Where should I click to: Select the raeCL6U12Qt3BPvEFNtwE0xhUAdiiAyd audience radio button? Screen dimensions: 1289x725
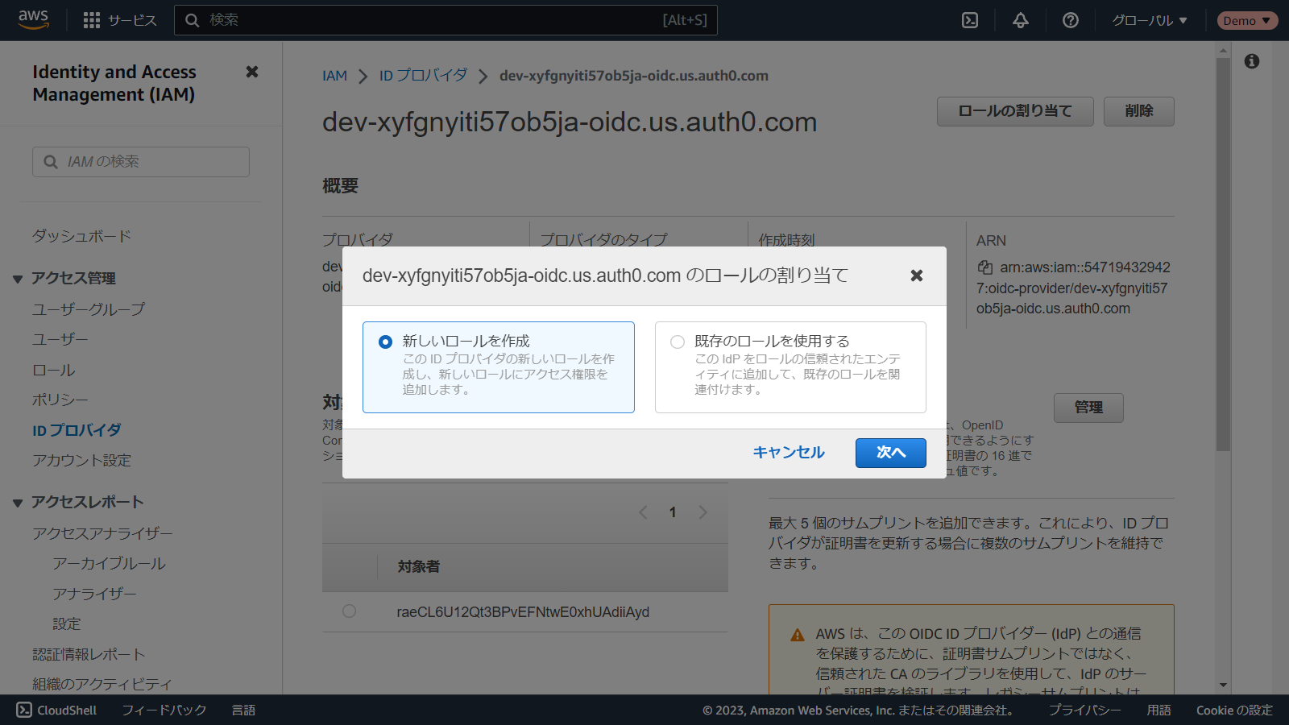(349, 611)
